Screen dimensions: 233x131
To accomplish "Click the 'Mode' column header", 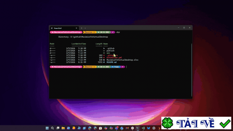I will (52, 44).
